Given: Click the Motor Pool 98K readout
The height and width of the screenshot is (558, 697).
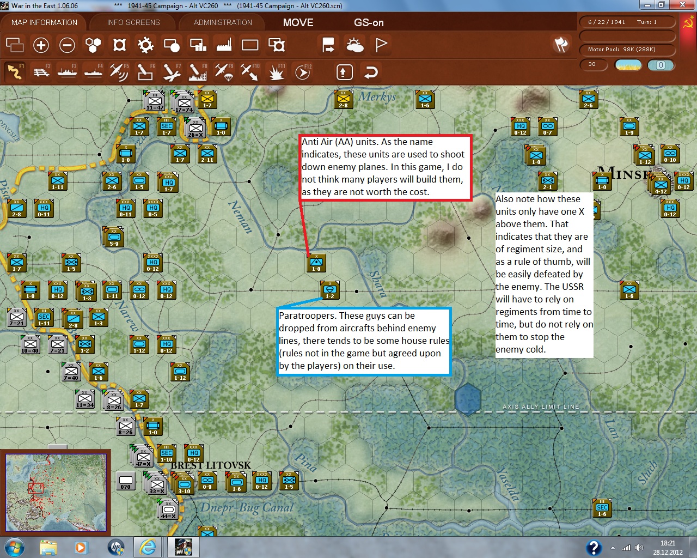Looking at the screenshot, I should tap(627, 49).
